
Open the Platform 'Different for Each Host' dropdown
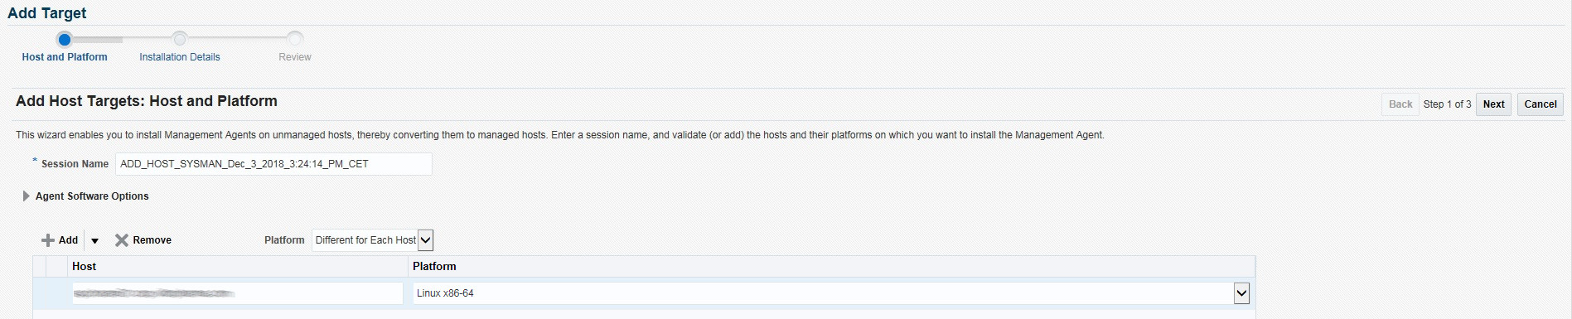click(373, 240)
